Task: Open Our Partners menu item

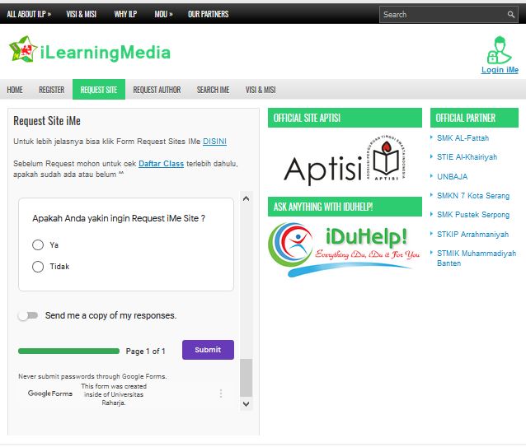Action: (209, 14)
